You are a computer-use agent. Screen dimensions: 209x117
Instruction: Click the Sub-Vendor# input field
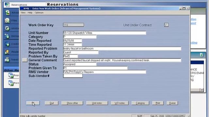(73, 76)
